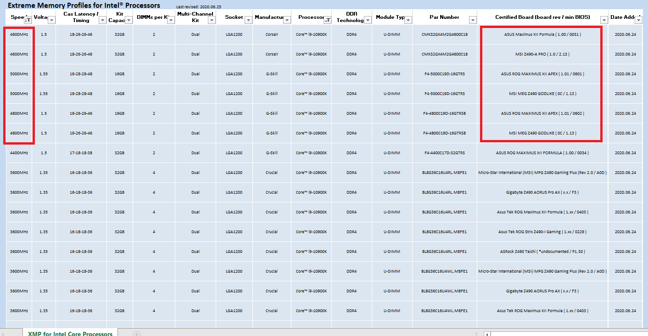The height and width of the screenshot is (336, 648).
Task: Open the Socket column filter dropdown
Action: [x=249, y=20]
